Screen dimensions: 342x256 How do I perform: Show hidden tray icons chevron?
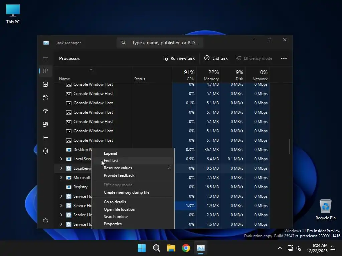pyautogui.click(x=280, y=248)
